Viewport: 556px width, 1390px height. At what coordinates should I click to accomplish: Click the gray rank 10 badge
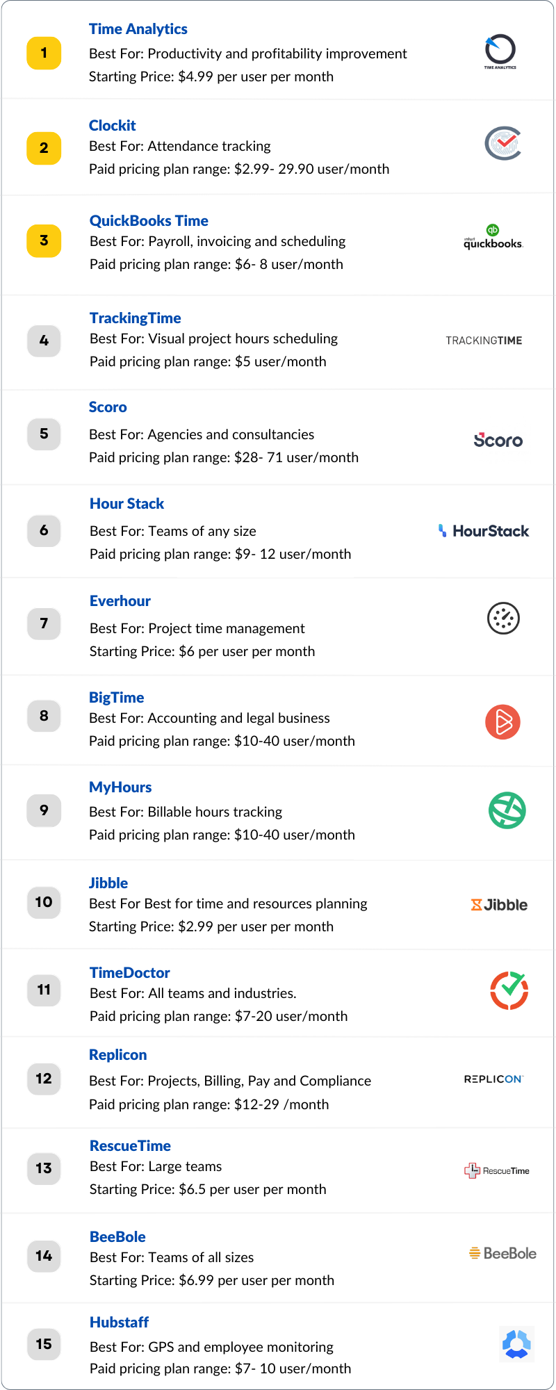tap(44, 902)
